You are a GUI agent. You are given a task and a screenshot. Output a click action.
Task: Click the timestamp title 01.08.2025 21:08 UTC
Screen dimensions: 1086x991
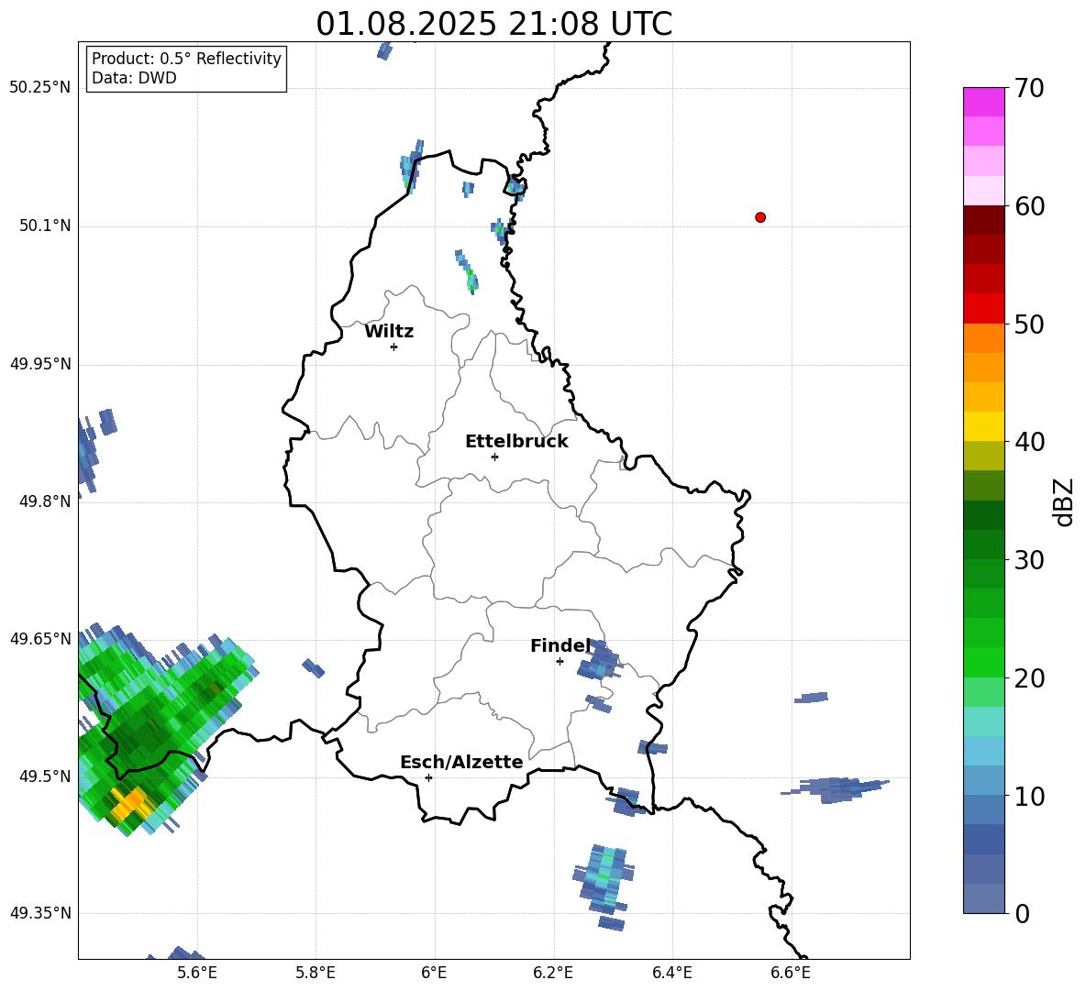pos(493,24)
